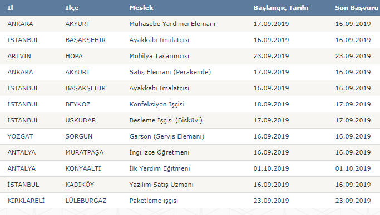This screenshot has height=215, width=380.
Task: Click the Il column header
Action: (10, 8)
